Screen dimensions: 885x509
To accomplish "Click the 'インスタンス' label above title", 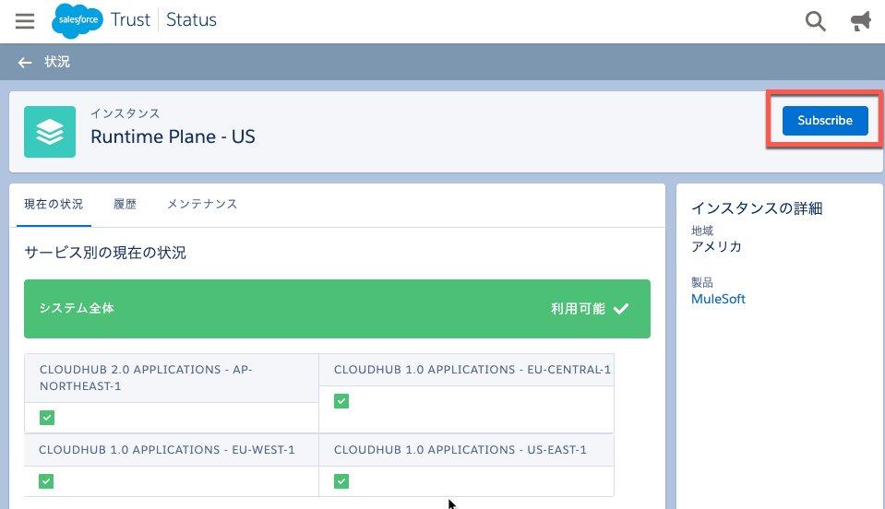I will (x=126, y=113).
